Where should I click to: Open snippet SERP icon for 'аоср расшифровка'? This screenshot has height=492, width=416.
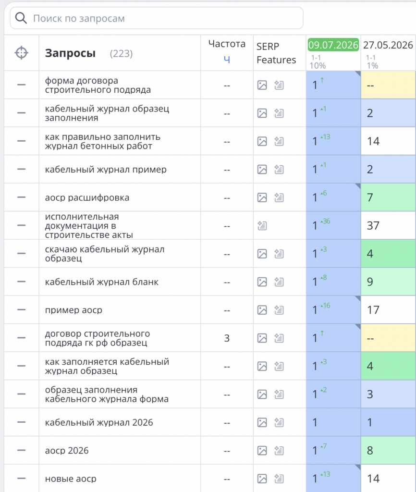click(279, 197)
